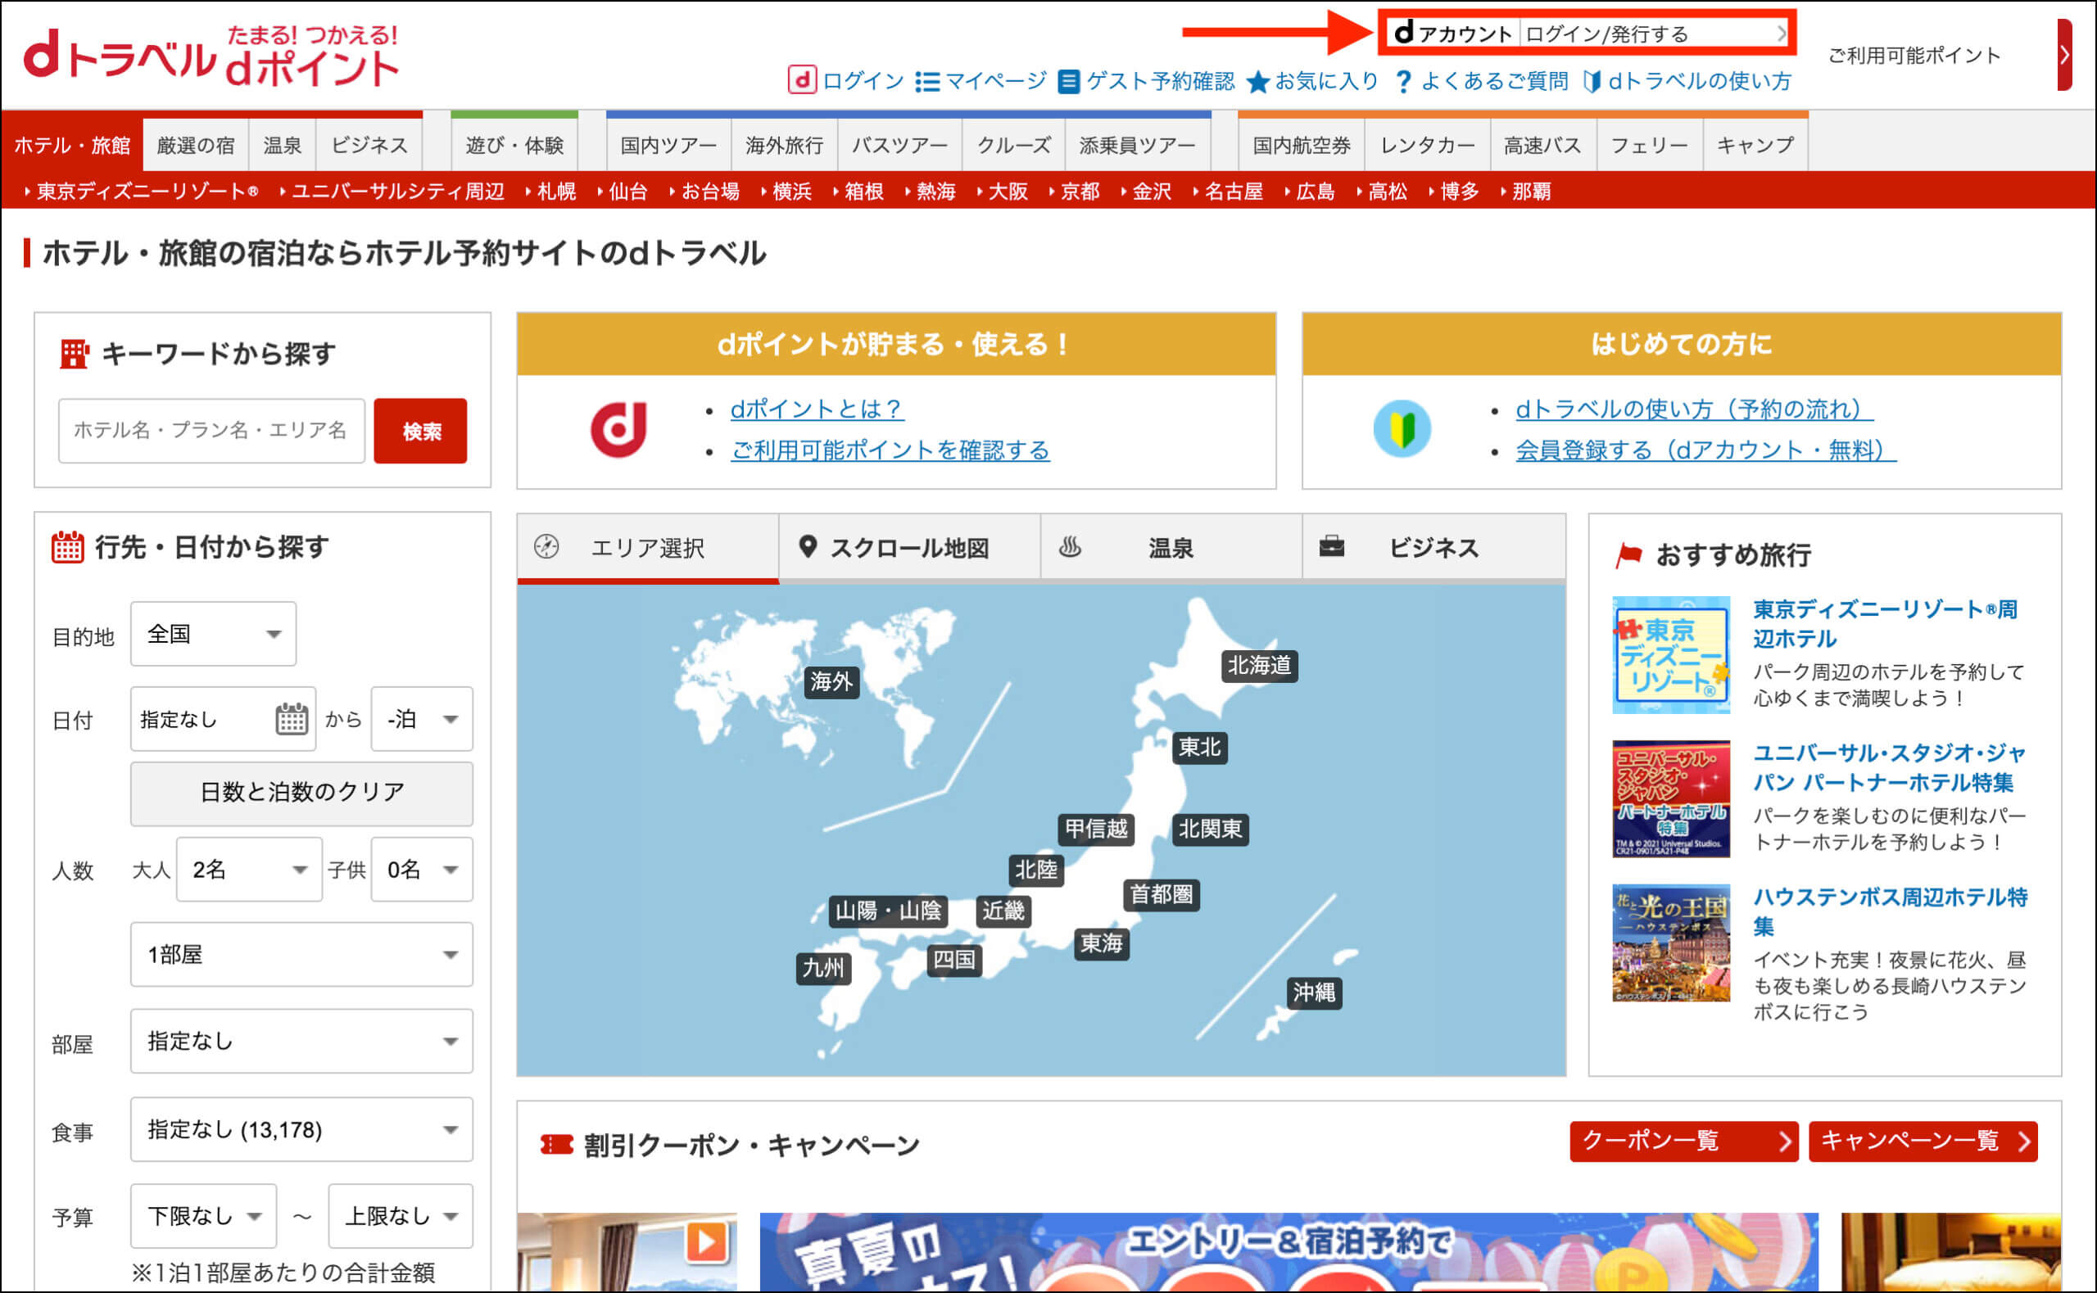This screenshot has height=1293, width=2097.
Task: Open 国内ツアー in navigation bar
Action: pos(668,144)
